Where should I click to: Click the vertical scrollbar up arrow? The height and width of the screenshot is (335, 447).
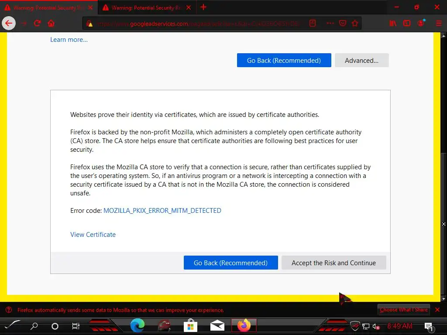[x=444, y=36]
